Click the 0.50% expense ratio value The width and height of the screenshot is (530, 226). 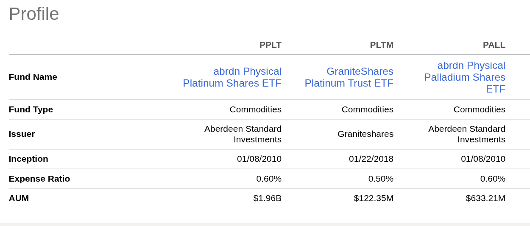381,179
